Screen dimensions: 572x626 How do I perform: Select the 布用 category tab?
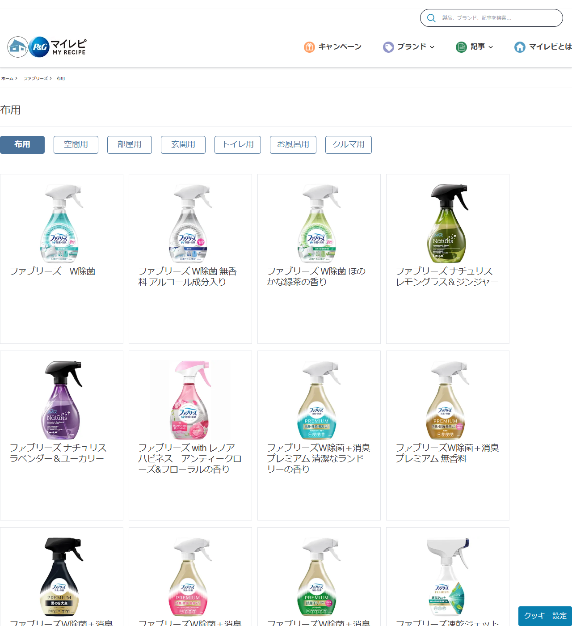22,145
